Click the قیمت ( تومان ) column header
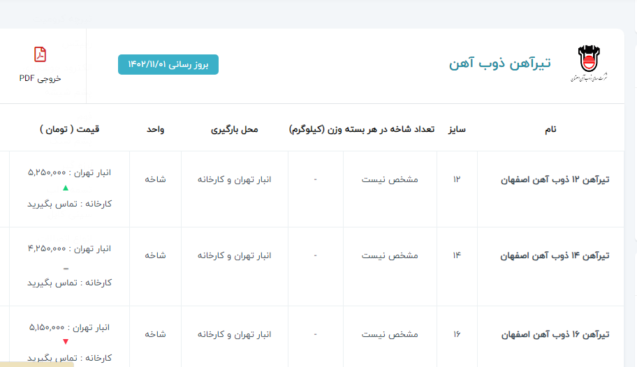This screenshot has width=637, height=367. (x=70, y=129)
